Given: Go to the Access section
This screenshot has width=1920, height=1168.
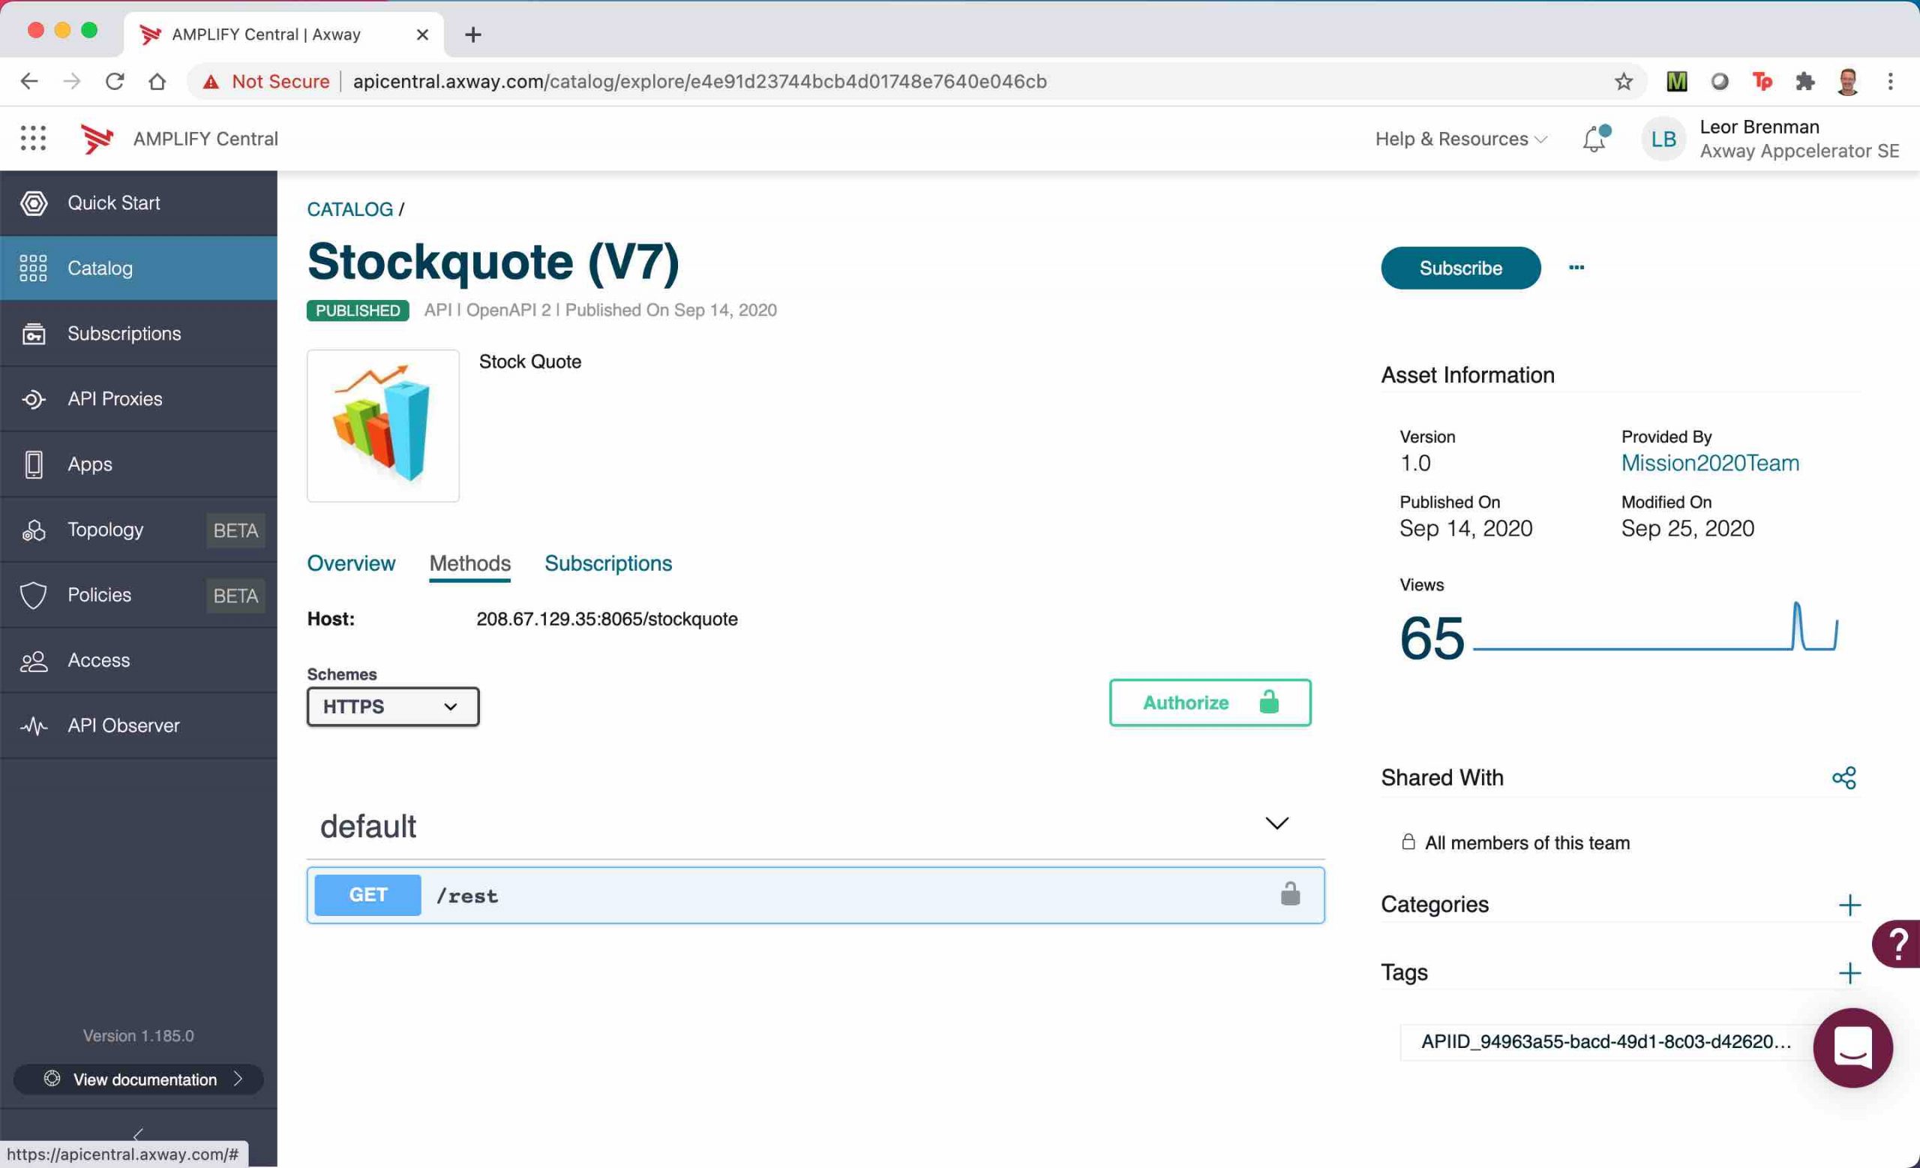Looking at the screenshot, I should [139, 661].
